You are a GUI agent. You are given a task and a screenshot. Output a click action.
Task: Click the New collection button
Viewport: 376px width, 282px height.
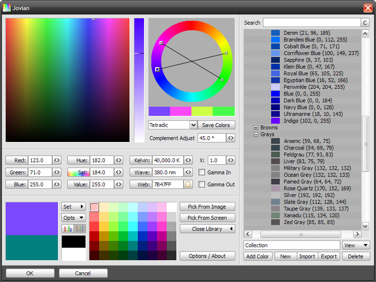click(x=286, y=256)
